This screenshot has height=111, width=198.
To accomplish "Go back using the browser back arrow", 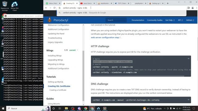I will [x=46, y=8].
